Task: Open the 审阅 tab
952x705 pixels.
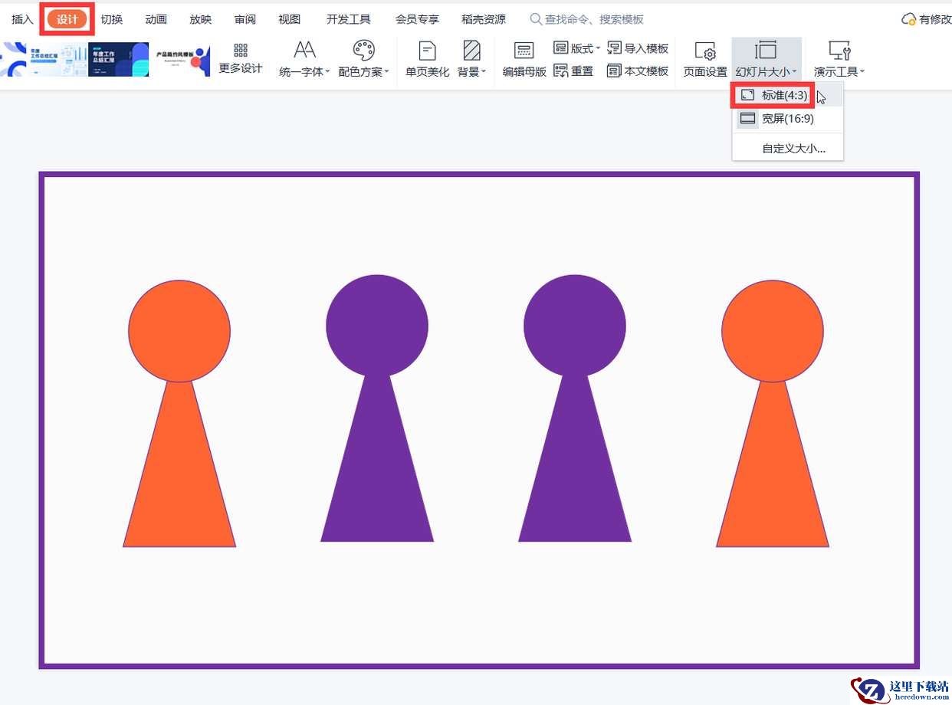Action: click(x=245, y=19)
